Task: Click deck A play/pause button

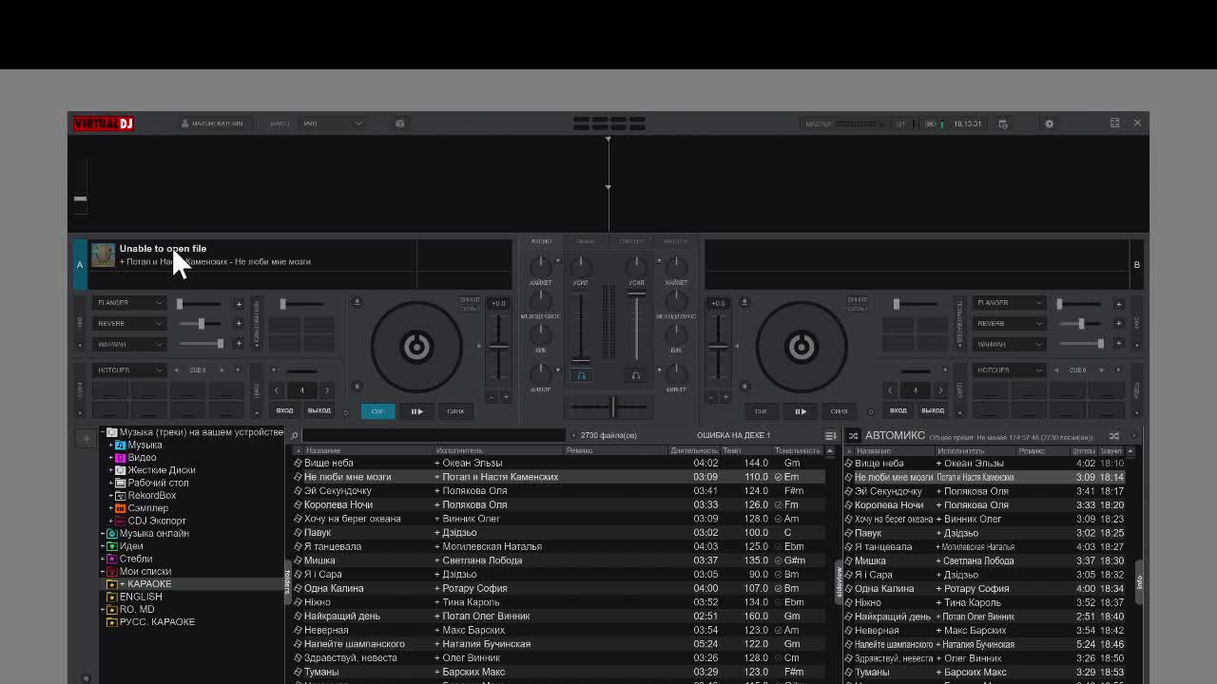Action: [x=416, y=411]
